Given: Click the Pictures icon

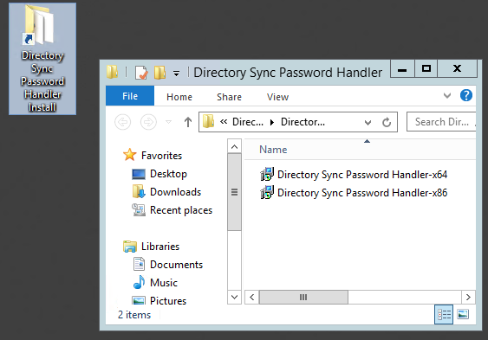Looking at the screenshot, I should point(139,301).
